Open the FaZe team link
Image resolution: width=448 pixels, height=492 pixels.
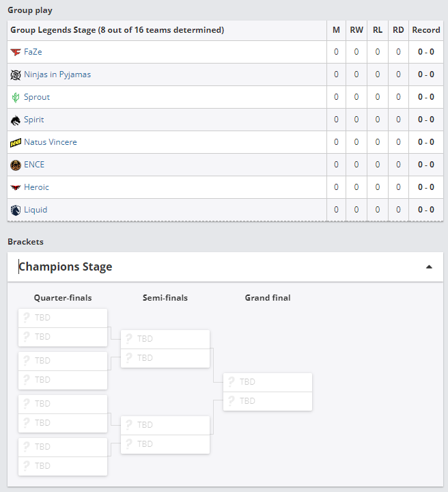pyautogui.click(x=33, y=52)
